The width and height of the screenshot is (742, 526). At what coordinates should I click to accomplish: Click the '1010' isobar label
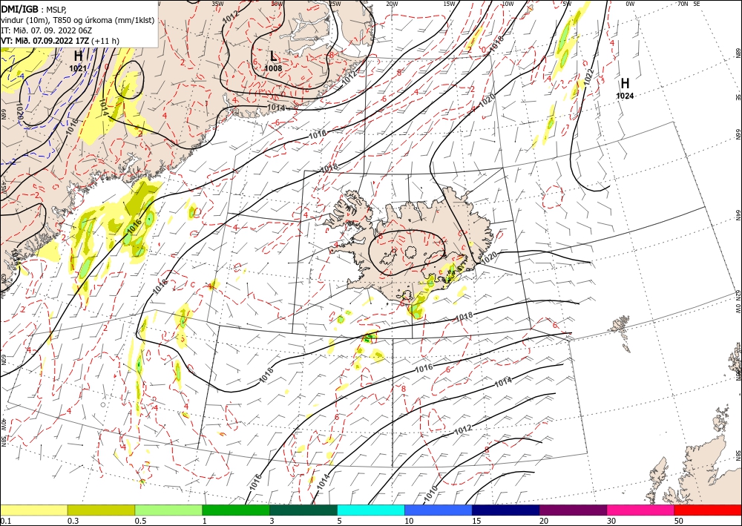pyautogui.click(x=430, y=495)
